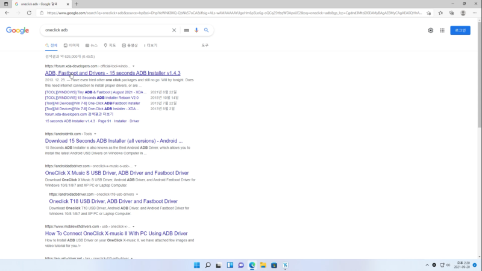Screen dimensions: 482x271
Task: Click the log in button
Action: (460, 31)
